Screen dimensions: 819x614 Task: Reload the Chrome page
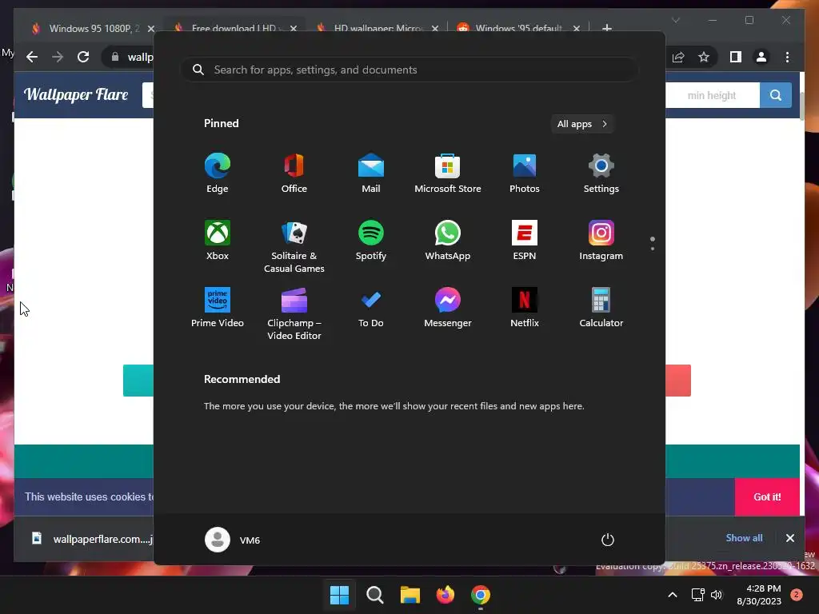(x=83, y=57)
